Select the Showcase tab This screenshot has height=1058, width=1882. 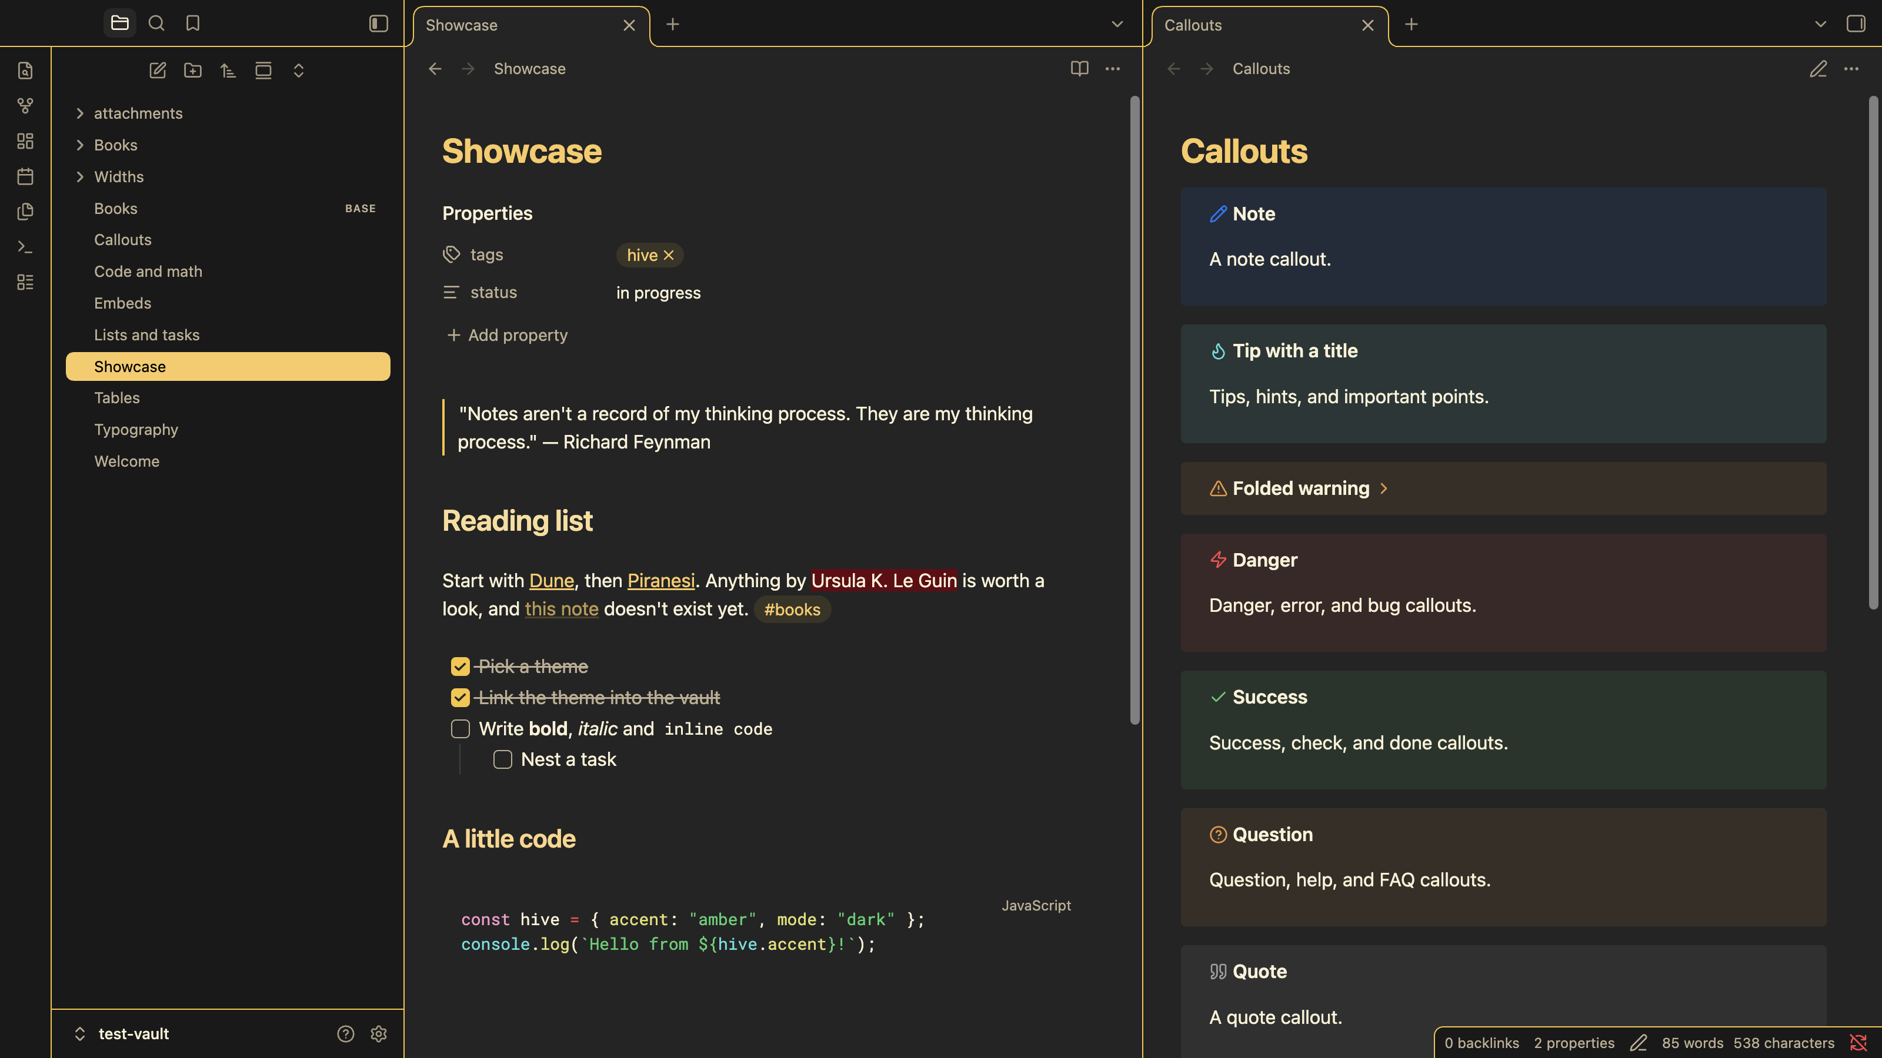(x=531, y=25)
